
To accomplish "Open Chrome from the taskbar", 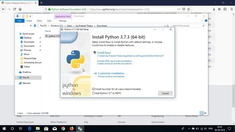I will [63, 129].
